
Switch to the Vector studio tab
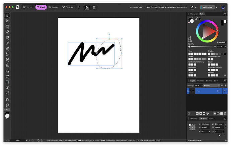(x=28, y=7)
